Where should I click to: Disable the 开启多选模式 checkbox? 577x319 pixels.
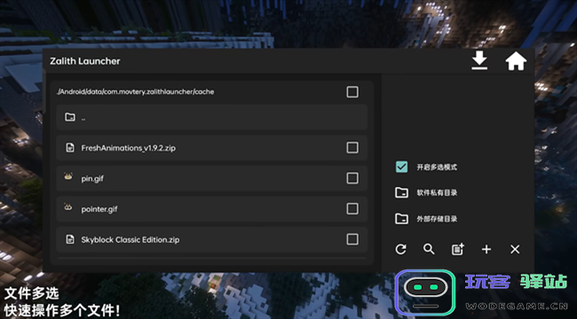click(x=402, y=167)
